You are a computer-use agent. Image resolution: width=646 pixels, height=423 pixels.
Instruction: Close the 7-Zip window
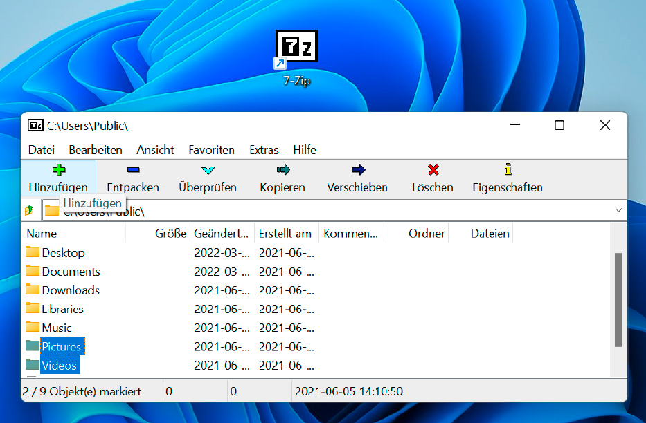click(x=604, y=125)
